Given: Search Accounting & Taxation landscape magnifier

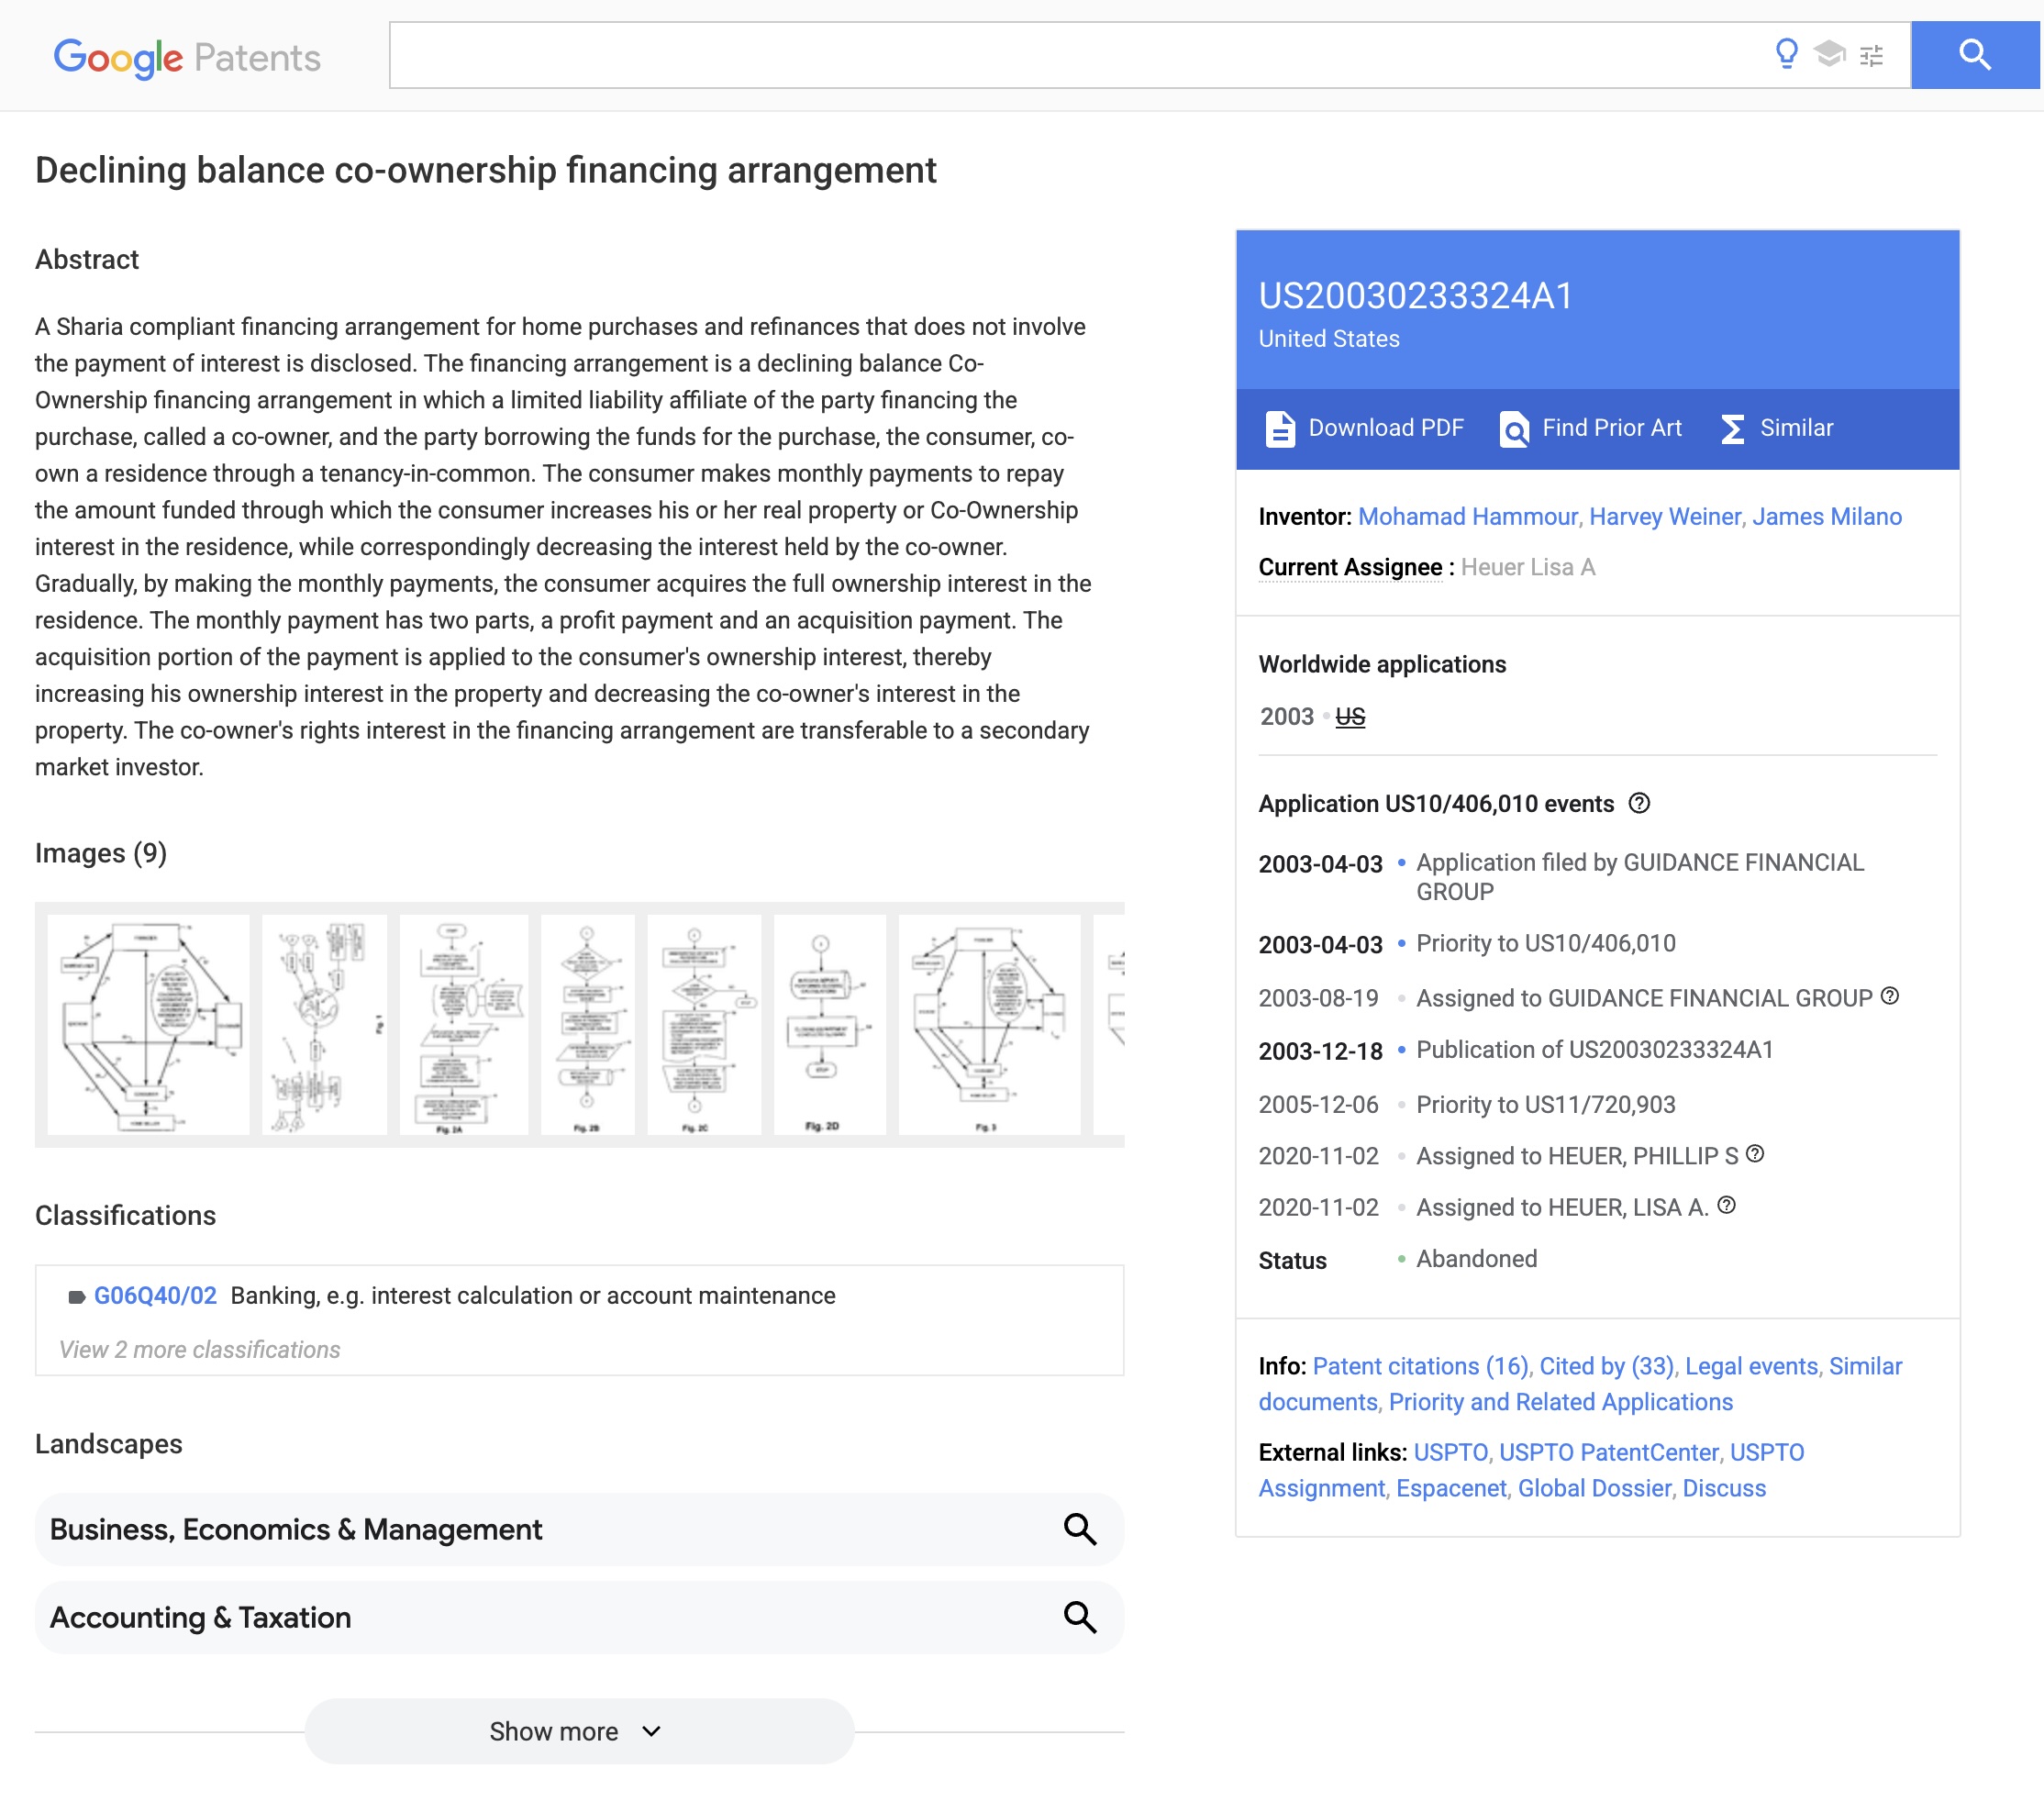Looking at the screenshot, I should [x=1080, y=1617].
